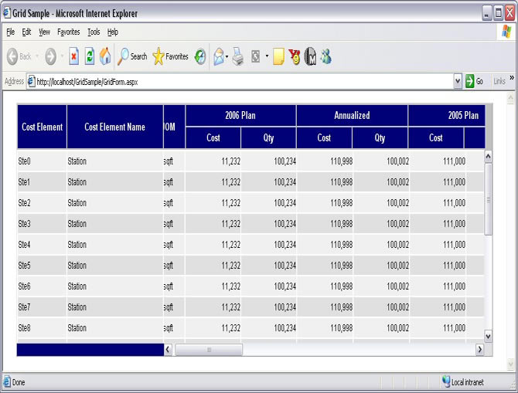Select the Ste0 cost element cell
The height and width of the screenshot is (393, 518).
click(x=42, y=161)
